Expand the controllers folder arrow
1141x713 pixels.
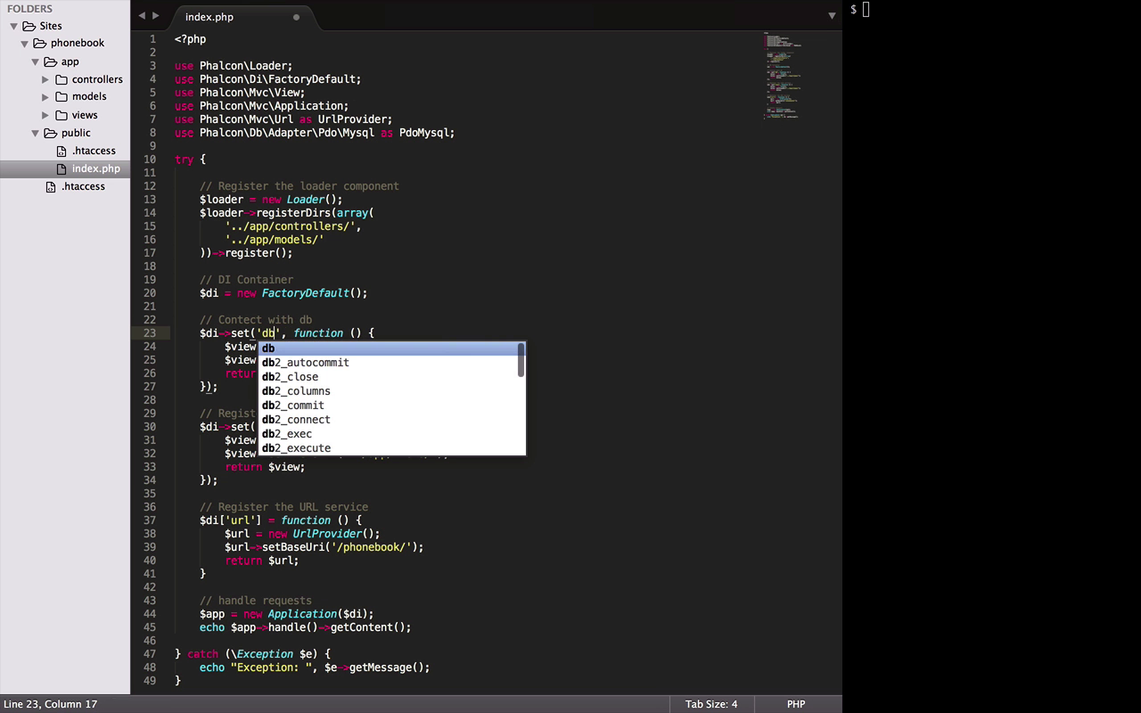coord(45,79)
